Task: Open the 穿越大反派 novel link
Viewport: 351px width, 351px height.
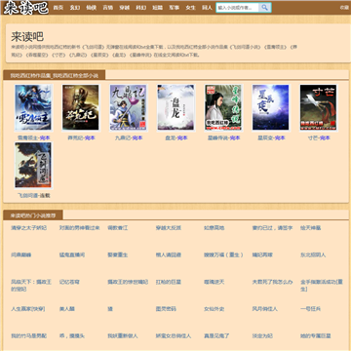Action: (x=169, y=228)
